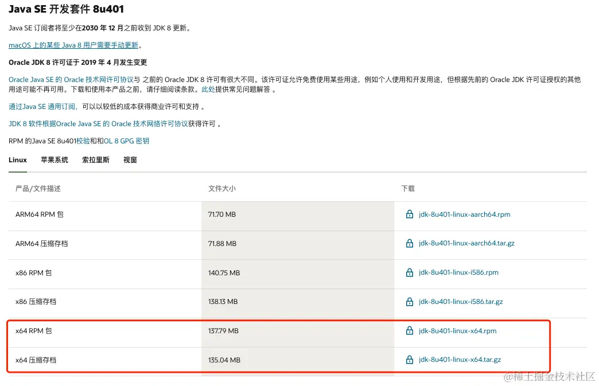Open the macOS Java 8 manual update link
The image size is (599, 386).
click(x=73, y=45)
